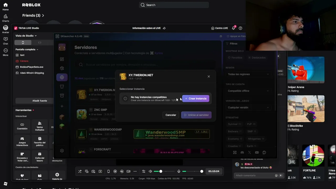This screenshot has width=336, height=189.
Task: Add a new instance with plus icon
Action: (62, 106)
